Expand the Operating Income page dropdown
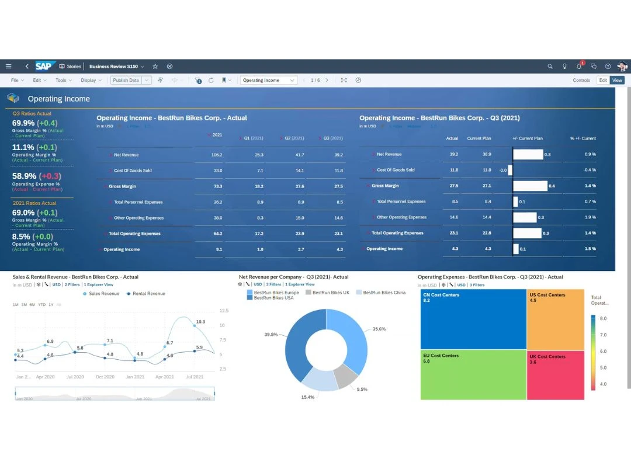Viewport: 631px width, 473px height. coord(292,81)
